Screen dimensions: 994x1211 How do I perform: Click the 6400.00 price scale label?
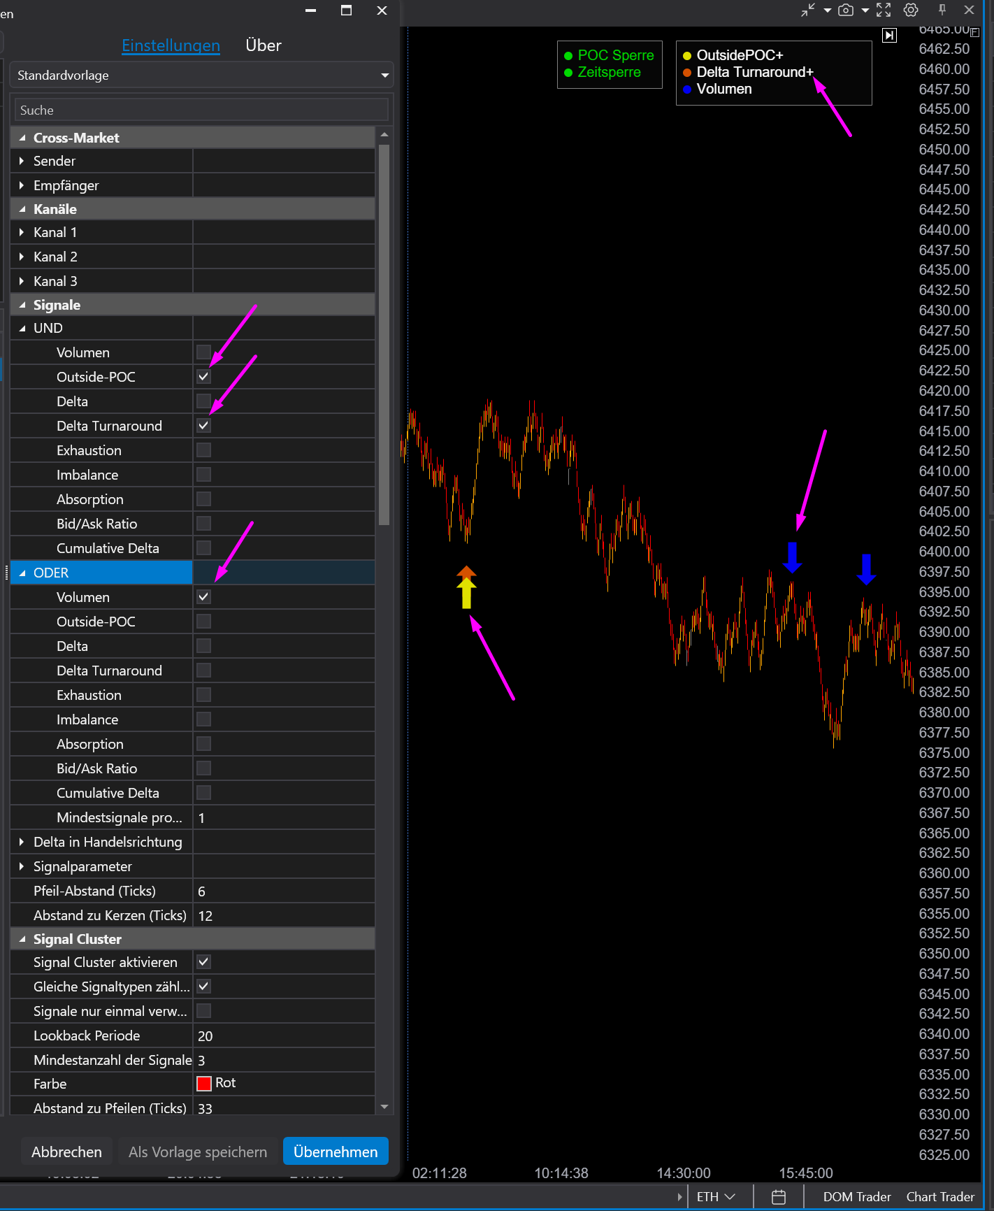(944, 551)
